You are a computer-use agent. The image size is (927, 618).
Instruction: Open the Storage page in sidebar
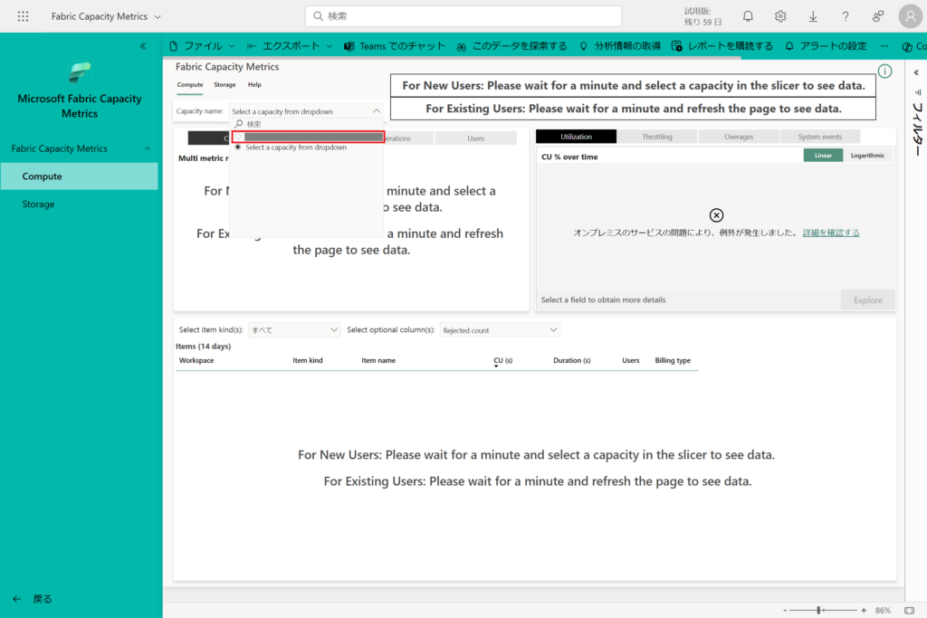39,204
